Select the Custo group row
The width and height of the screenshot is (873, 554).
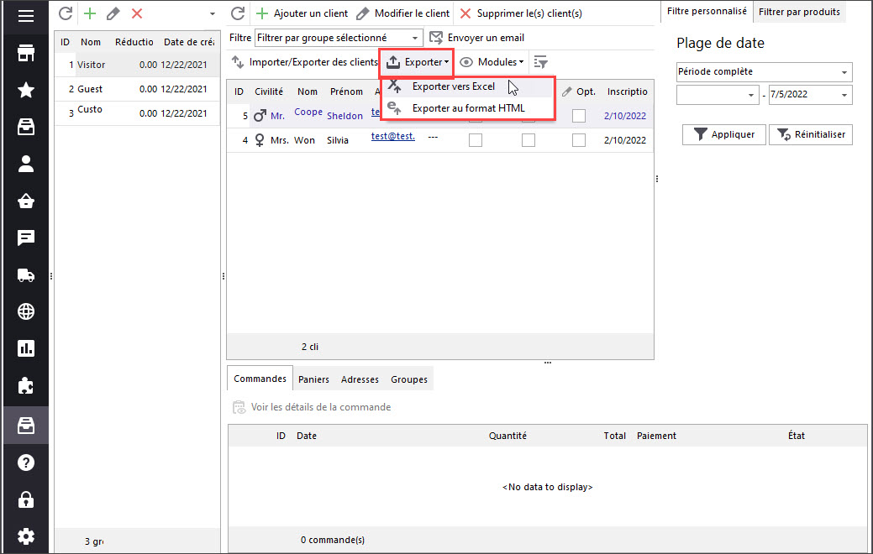(x=137, y=113)
